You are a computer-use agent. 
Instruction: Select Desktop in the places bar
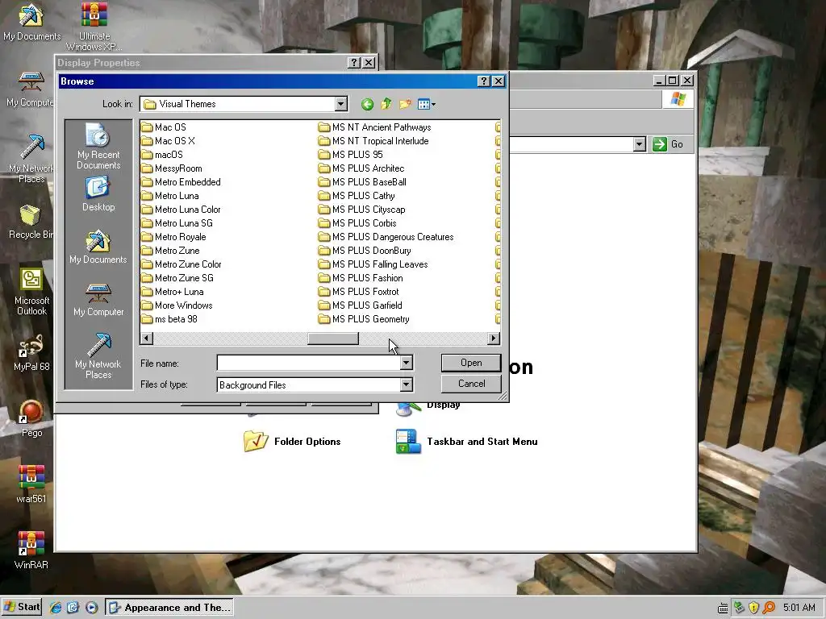[x=98, y=194]
